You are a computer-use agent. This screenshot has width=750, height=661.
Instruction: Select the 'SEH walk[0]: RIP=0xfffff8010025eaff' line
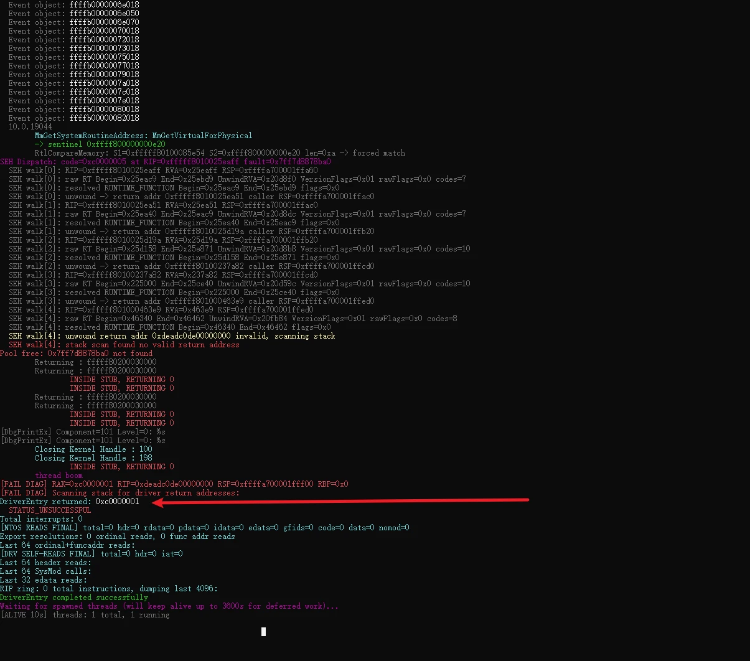(163, 170)
